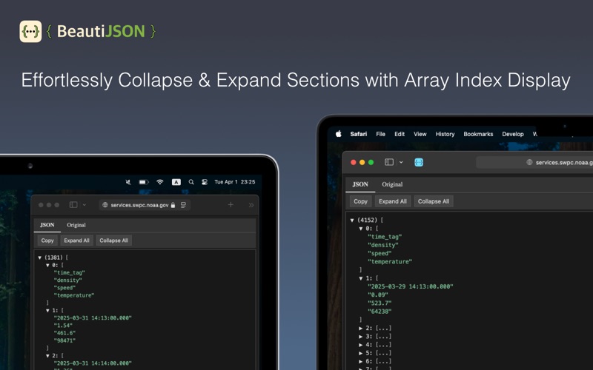Click new tab plus icon in left window
Screen dimensions: 593x370
pos(231,205)
